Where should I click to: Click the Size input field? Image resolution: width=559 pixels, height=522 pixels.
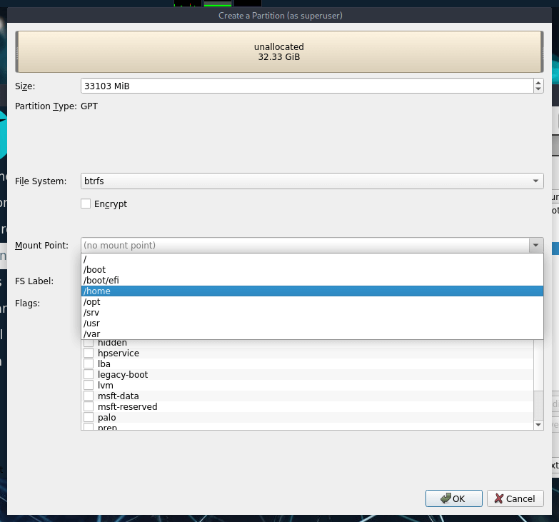pos(307,86)
